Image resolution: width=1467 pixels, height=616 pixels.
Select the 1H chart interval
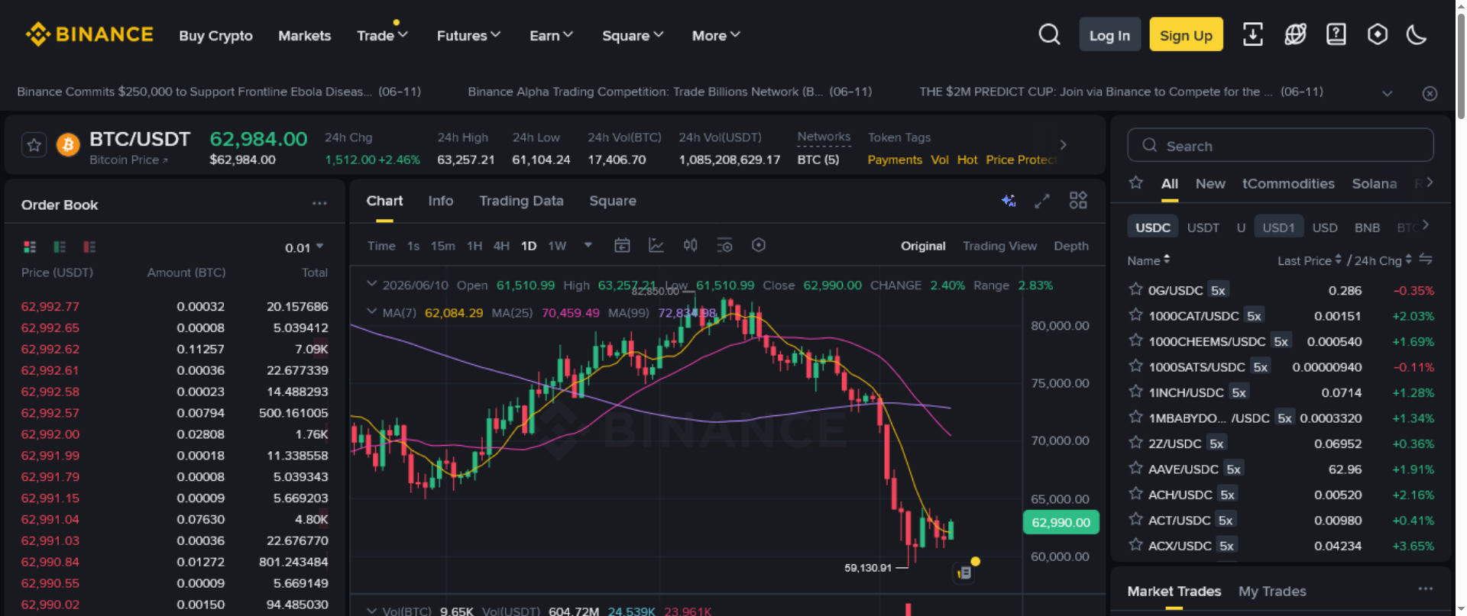click(474, 246)
